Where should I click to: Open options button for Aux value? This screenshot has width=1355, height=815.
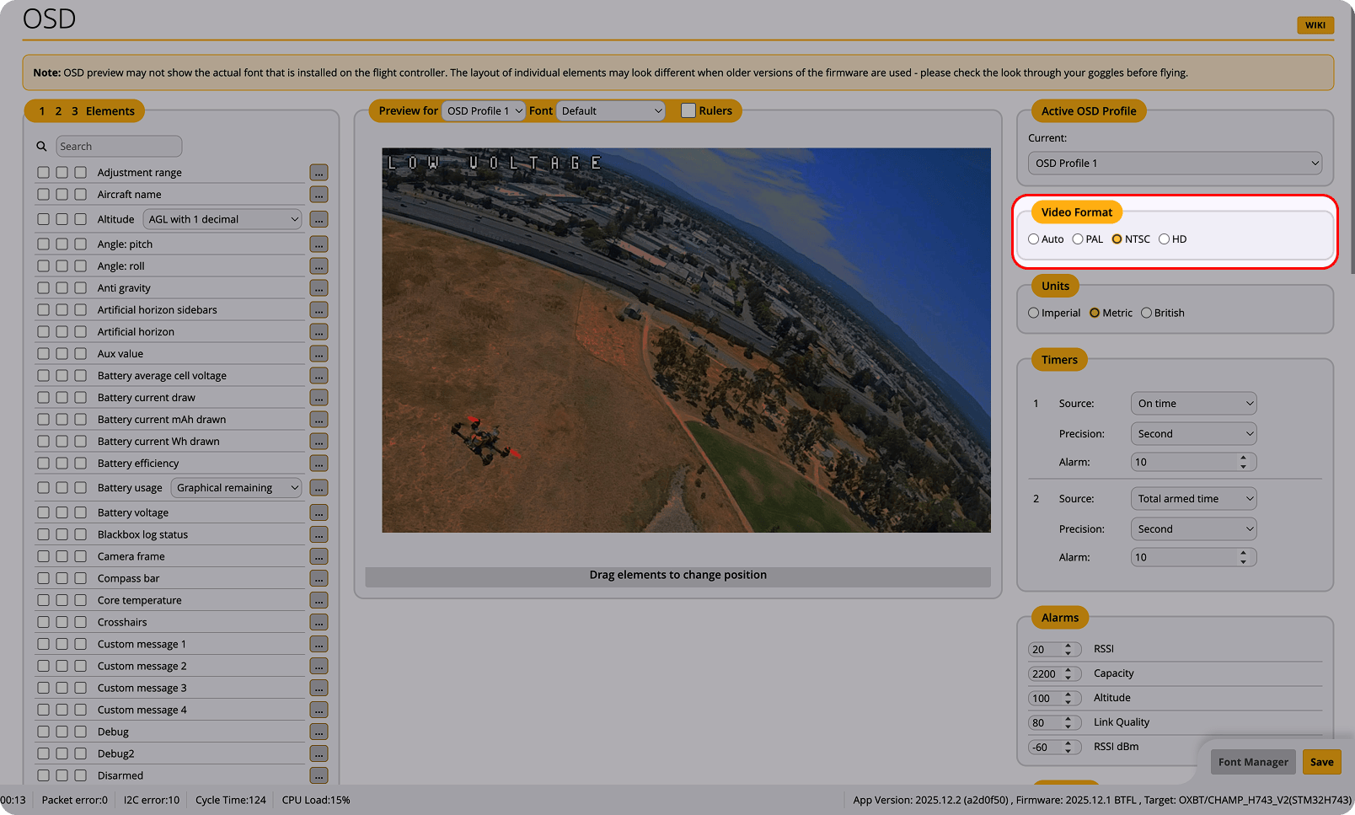(x=319, y=354)
